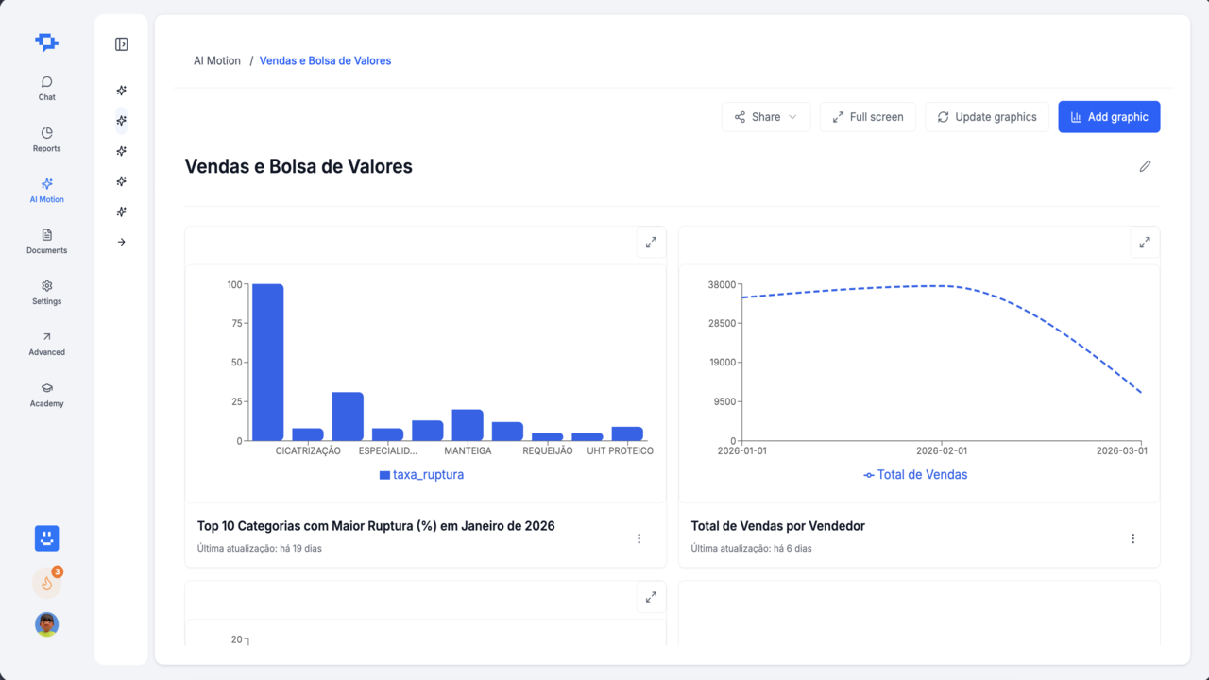
Task: Open the Documents section
Action: point(46,241)
